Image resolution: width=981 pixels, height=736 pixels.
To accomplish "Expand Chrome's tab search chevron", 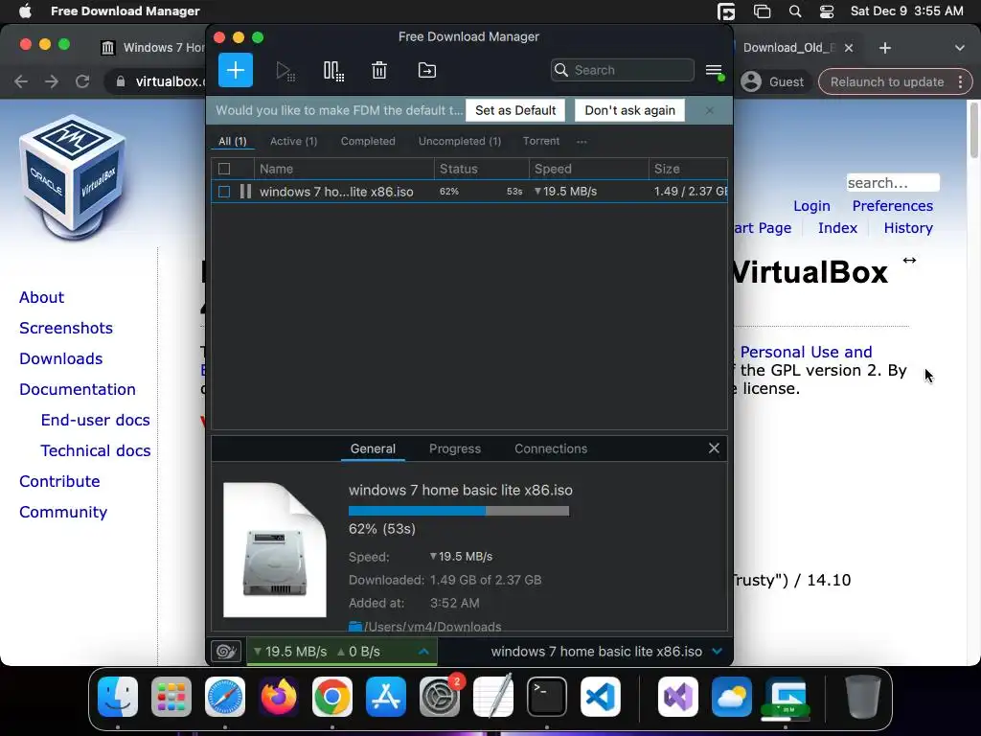I will (959, 48).
